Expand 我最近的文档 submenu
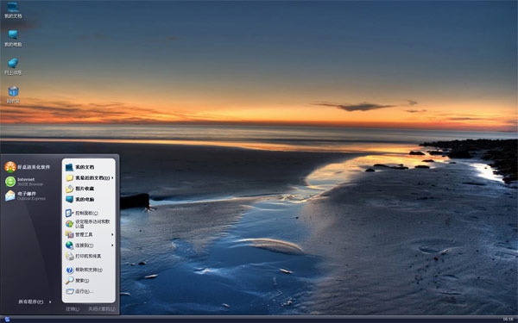The image size is (518, 323). pos(89,178)
